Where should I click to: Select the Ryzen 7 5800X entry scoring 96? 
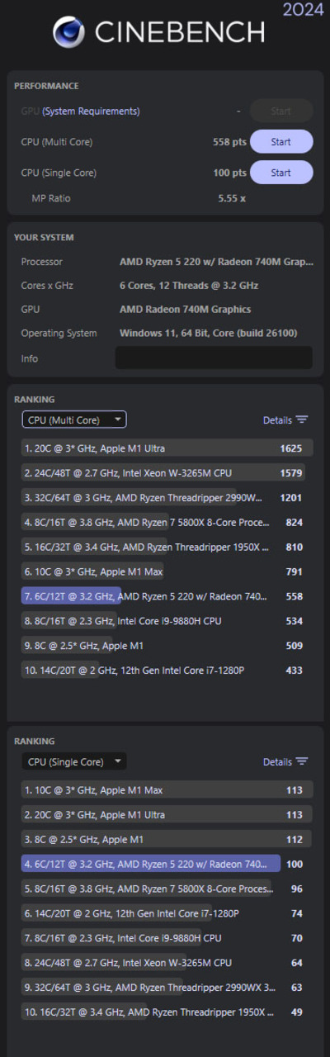[x=167, y=889]
